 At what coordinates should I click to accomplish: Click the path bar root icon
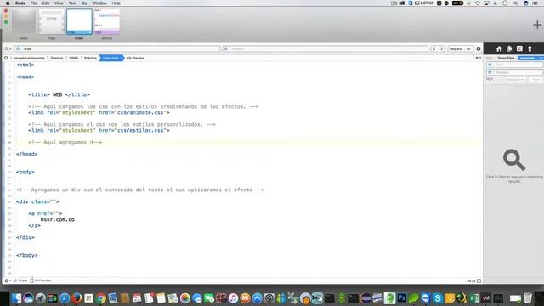[x=6, y=58]
